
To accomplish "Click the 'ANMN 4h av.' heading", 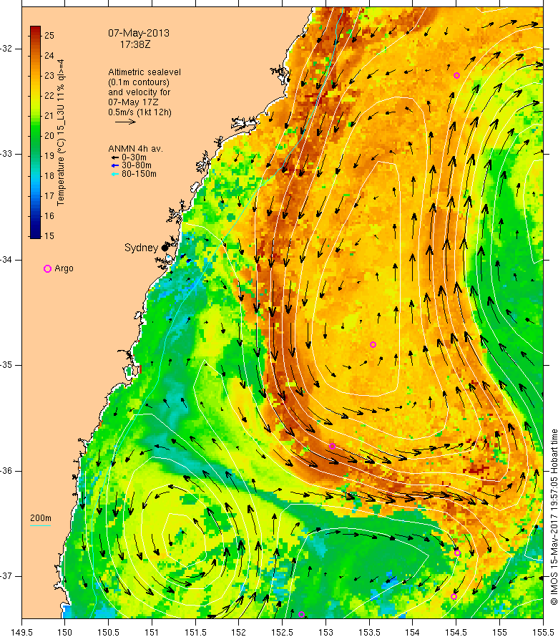I will pyautogui.click(x=135, y=149).
